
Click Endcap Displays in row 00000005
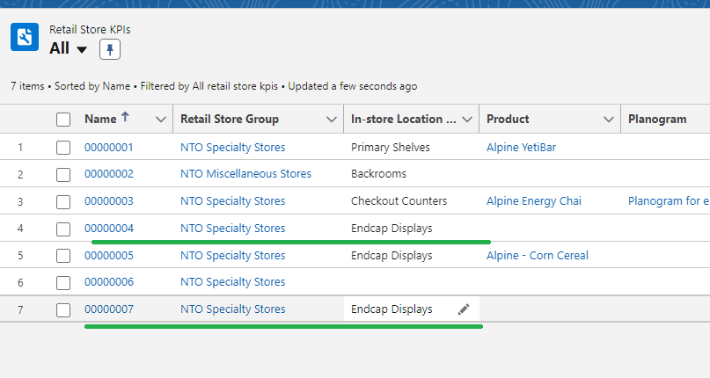coord(392,255)
